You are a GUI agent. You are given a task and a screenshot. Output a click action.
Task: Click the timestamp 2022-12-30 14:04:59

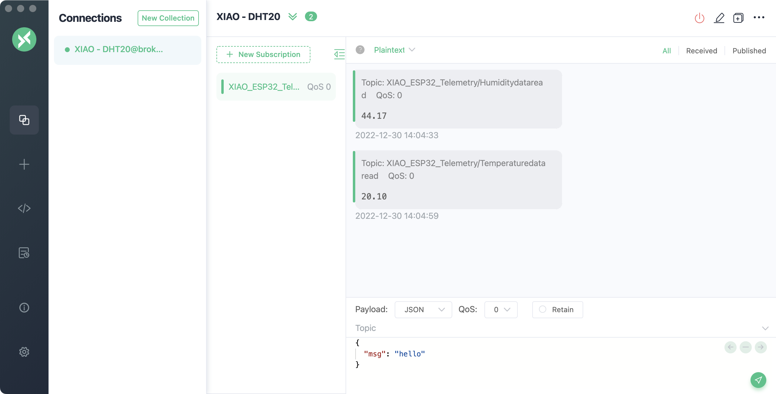[397, 216]
